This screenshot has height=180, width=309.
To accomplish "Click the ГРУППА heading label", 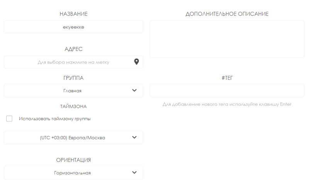I will [x=73, y=78].
